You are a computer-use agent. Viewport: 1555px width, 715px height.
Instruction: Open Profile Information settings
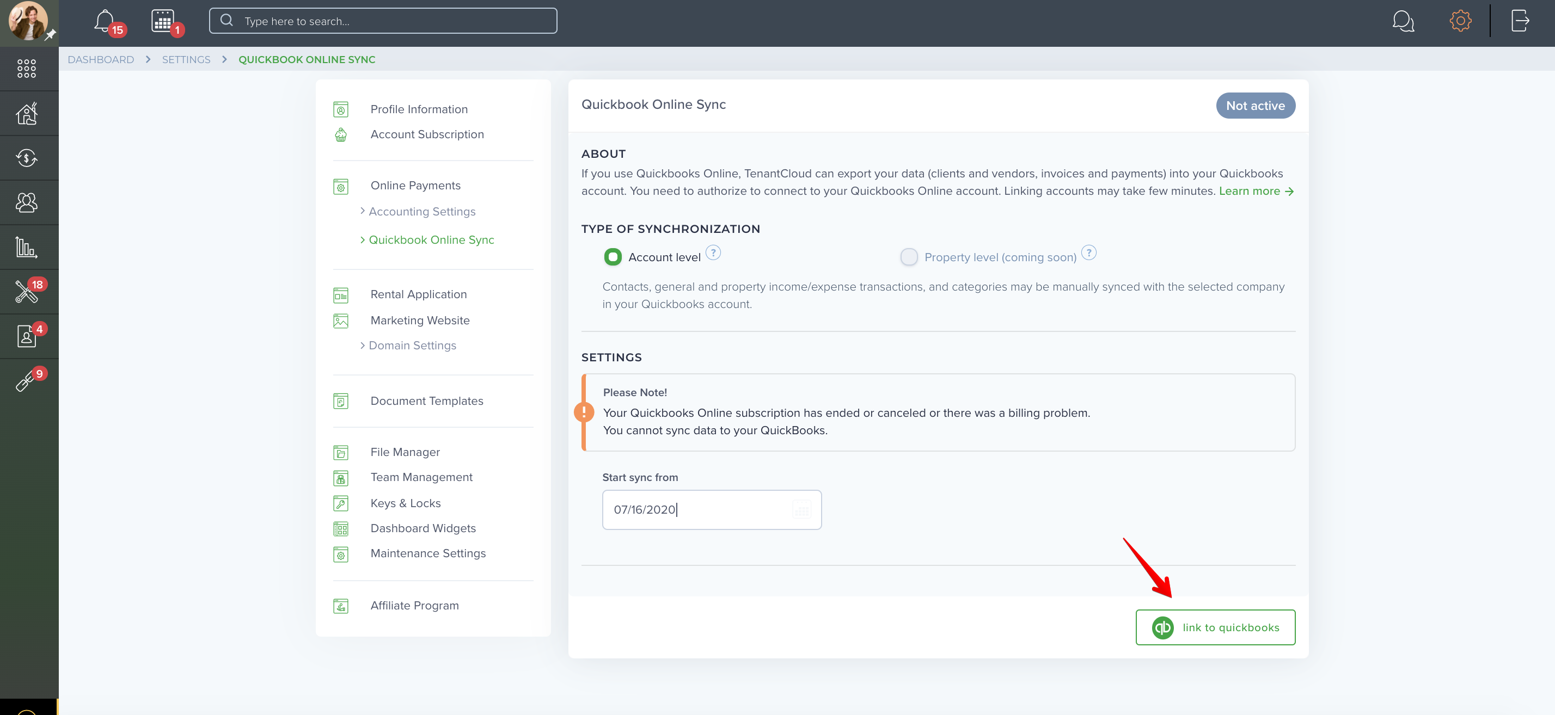click(x=419, y=109)
